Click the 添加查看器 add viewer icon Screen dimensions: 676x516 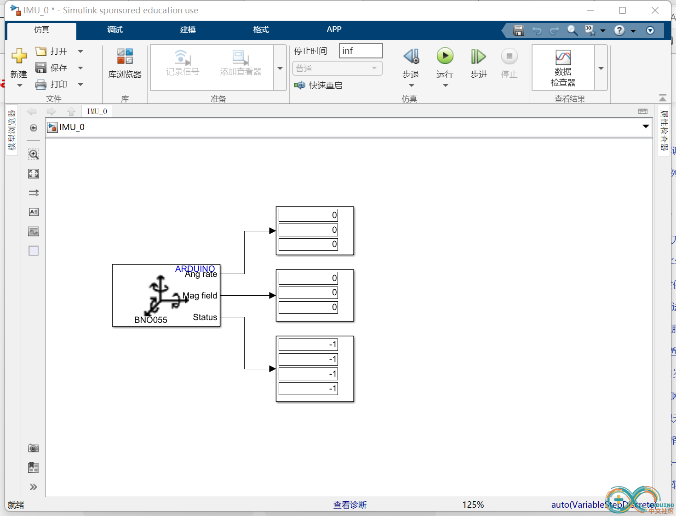click(x=241, y=63)
